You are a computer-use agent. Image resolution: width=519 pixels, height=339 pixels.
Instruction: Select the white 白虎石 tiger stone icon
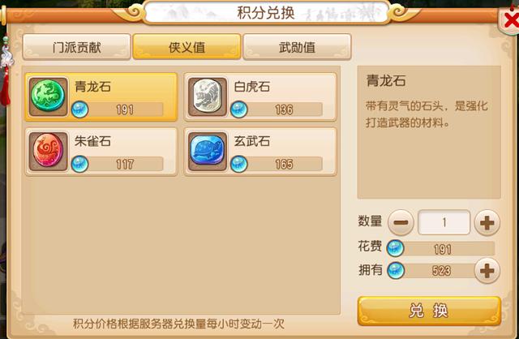click(208, 97)
